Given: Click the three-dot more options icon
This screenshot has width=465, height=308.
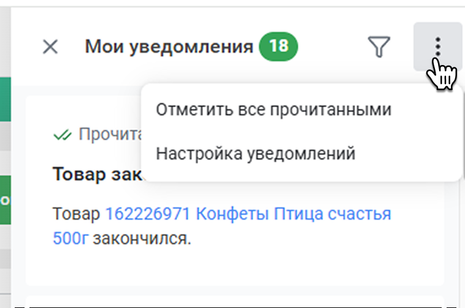Looking at the screenshot, I should click(x=437, y=46).
